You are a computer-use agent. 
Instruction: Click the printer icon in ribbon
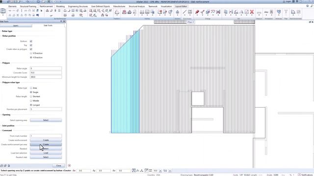point(142,12)
